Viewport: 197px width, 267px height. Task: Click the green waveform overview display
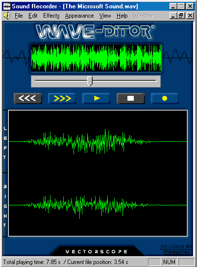pos(96,58)
